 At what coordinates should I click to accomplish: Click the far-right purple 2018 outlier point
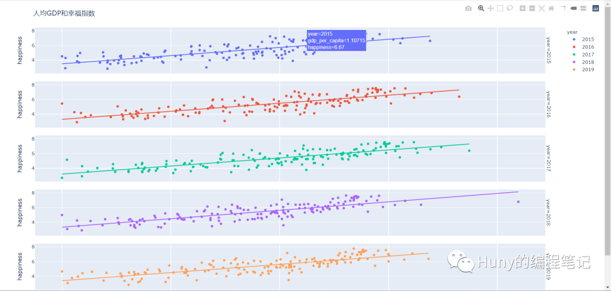(518, 202)
